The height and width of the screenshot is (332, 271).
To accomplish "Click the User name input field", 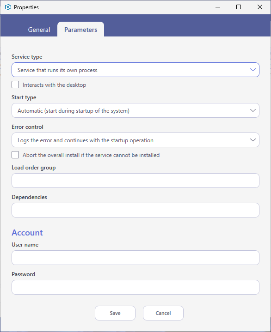I will pos(135,258).
